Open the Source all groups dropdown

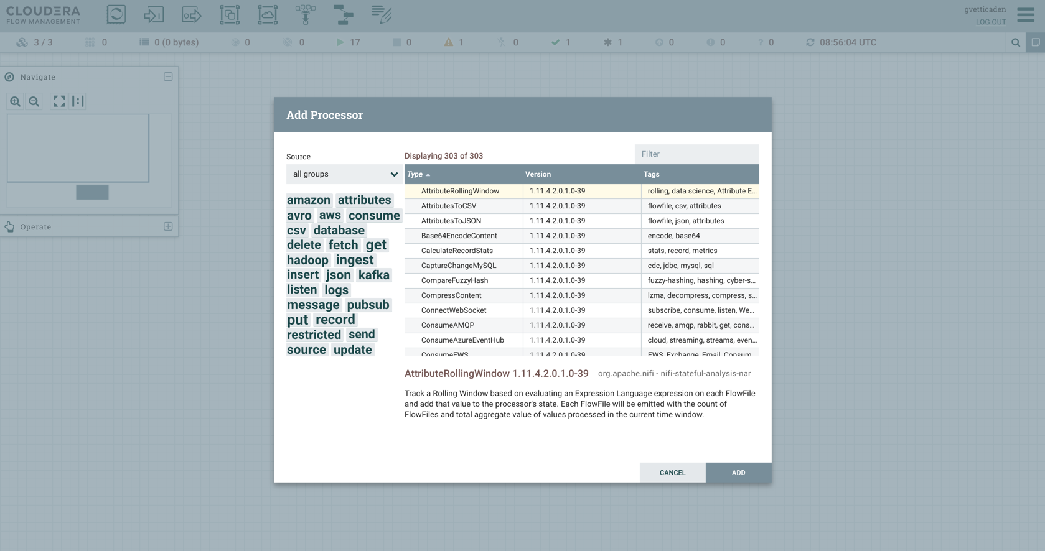click(344, 174)
